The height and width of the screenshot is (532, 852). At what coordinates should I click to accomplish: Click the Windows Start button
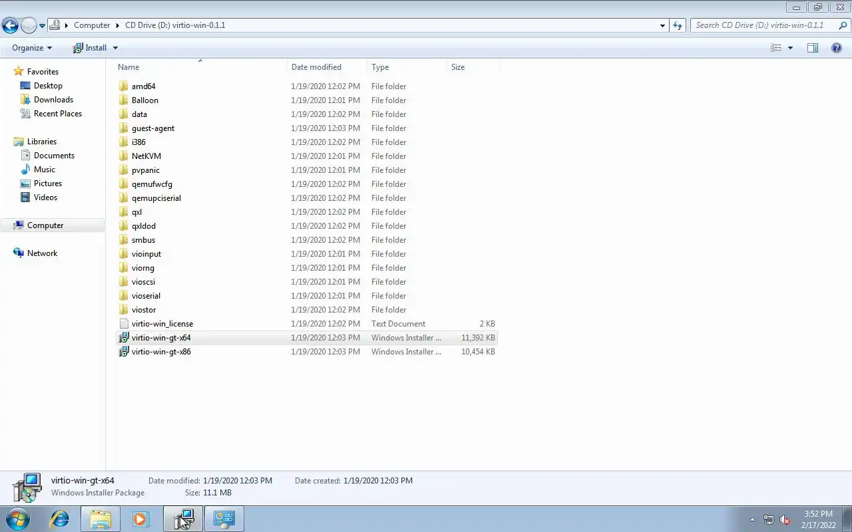pyautogui.click(x=18, y=519)
